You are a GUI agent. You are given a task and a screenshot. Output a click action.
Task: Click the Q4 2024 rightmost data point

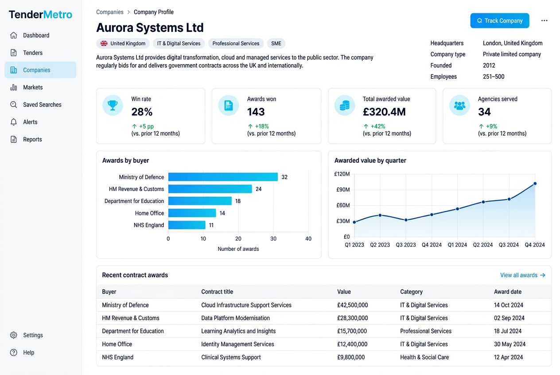(535, 184)
